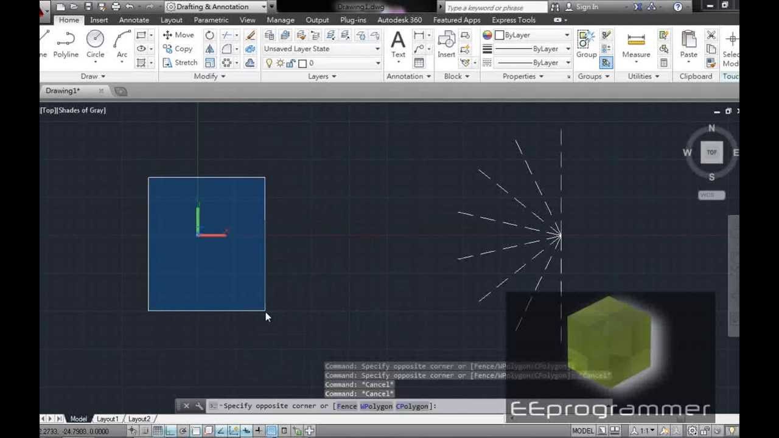Expand the Layers panel

(322, 76)
